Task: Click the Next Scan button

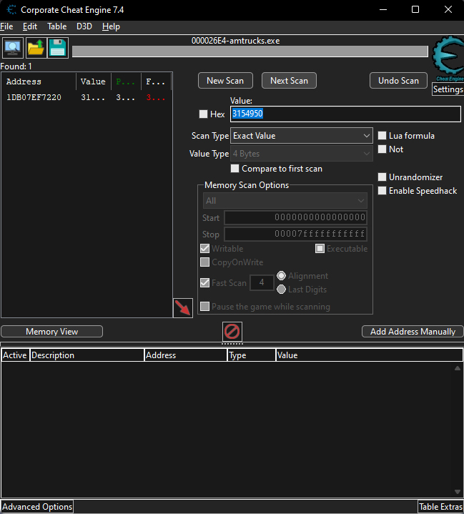Action: tap(289, 81)
